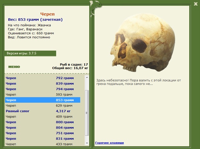Select the Череп 751 грамм entry
Viewport: 200px width, 149px height.
(x=43, y=133)
